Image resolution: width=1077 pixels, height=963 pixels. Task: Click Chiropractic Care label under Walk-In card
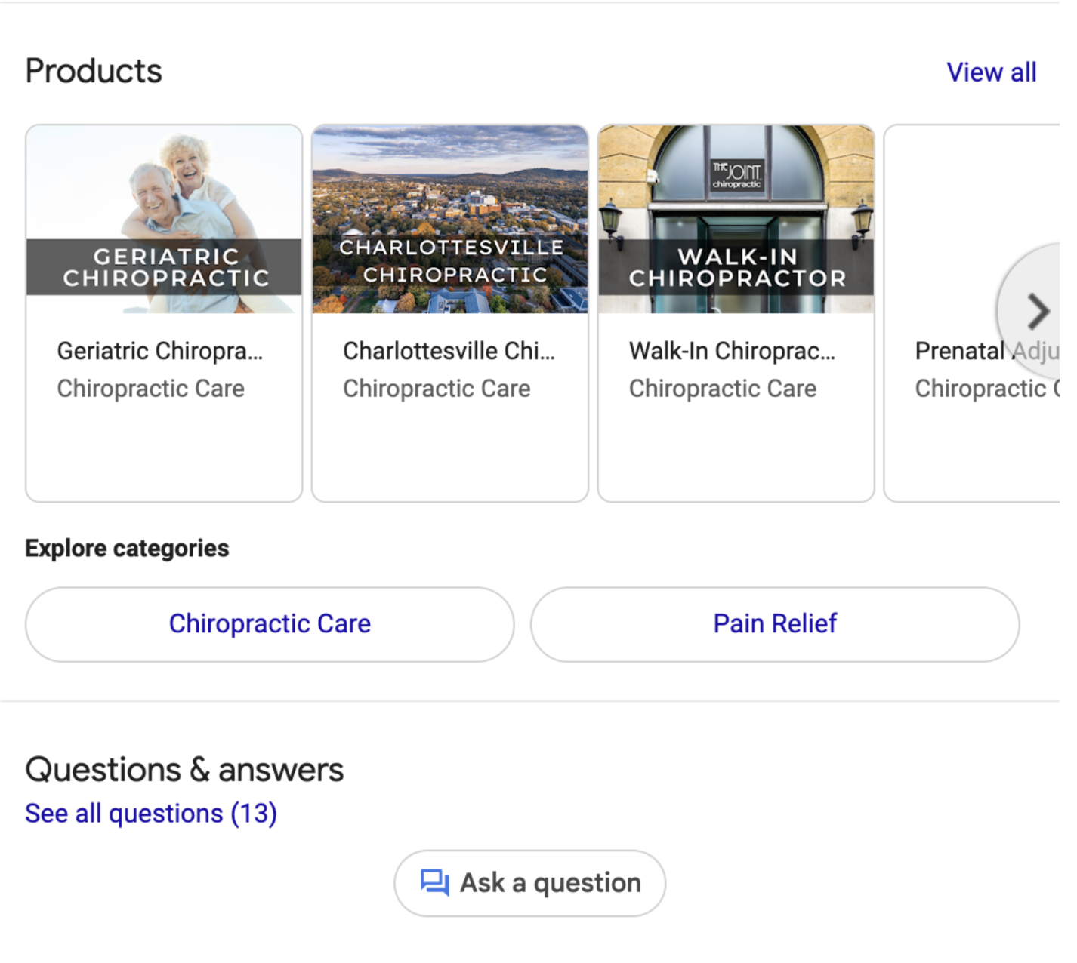723,389
